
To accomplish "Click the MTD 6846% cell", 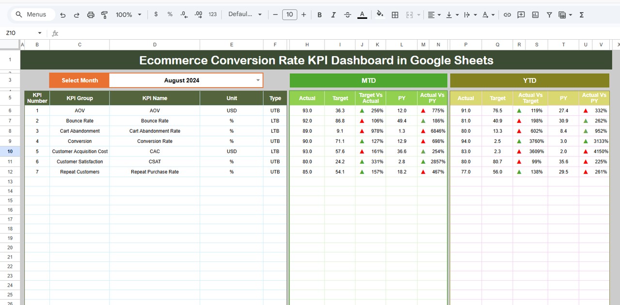I will 438,131.
